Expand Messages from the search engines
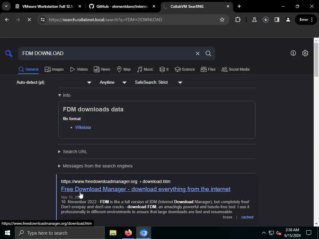319x239 pixels. [x=95, y=166]
